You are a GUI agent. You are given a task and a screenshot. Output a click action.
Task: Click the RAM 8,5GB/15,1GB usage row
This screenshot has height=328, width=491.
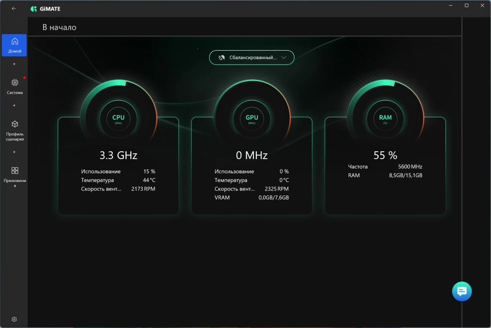385,175
